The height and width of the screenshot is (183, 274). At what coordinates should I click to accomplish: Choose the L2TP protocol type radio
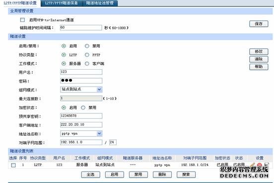64,55
